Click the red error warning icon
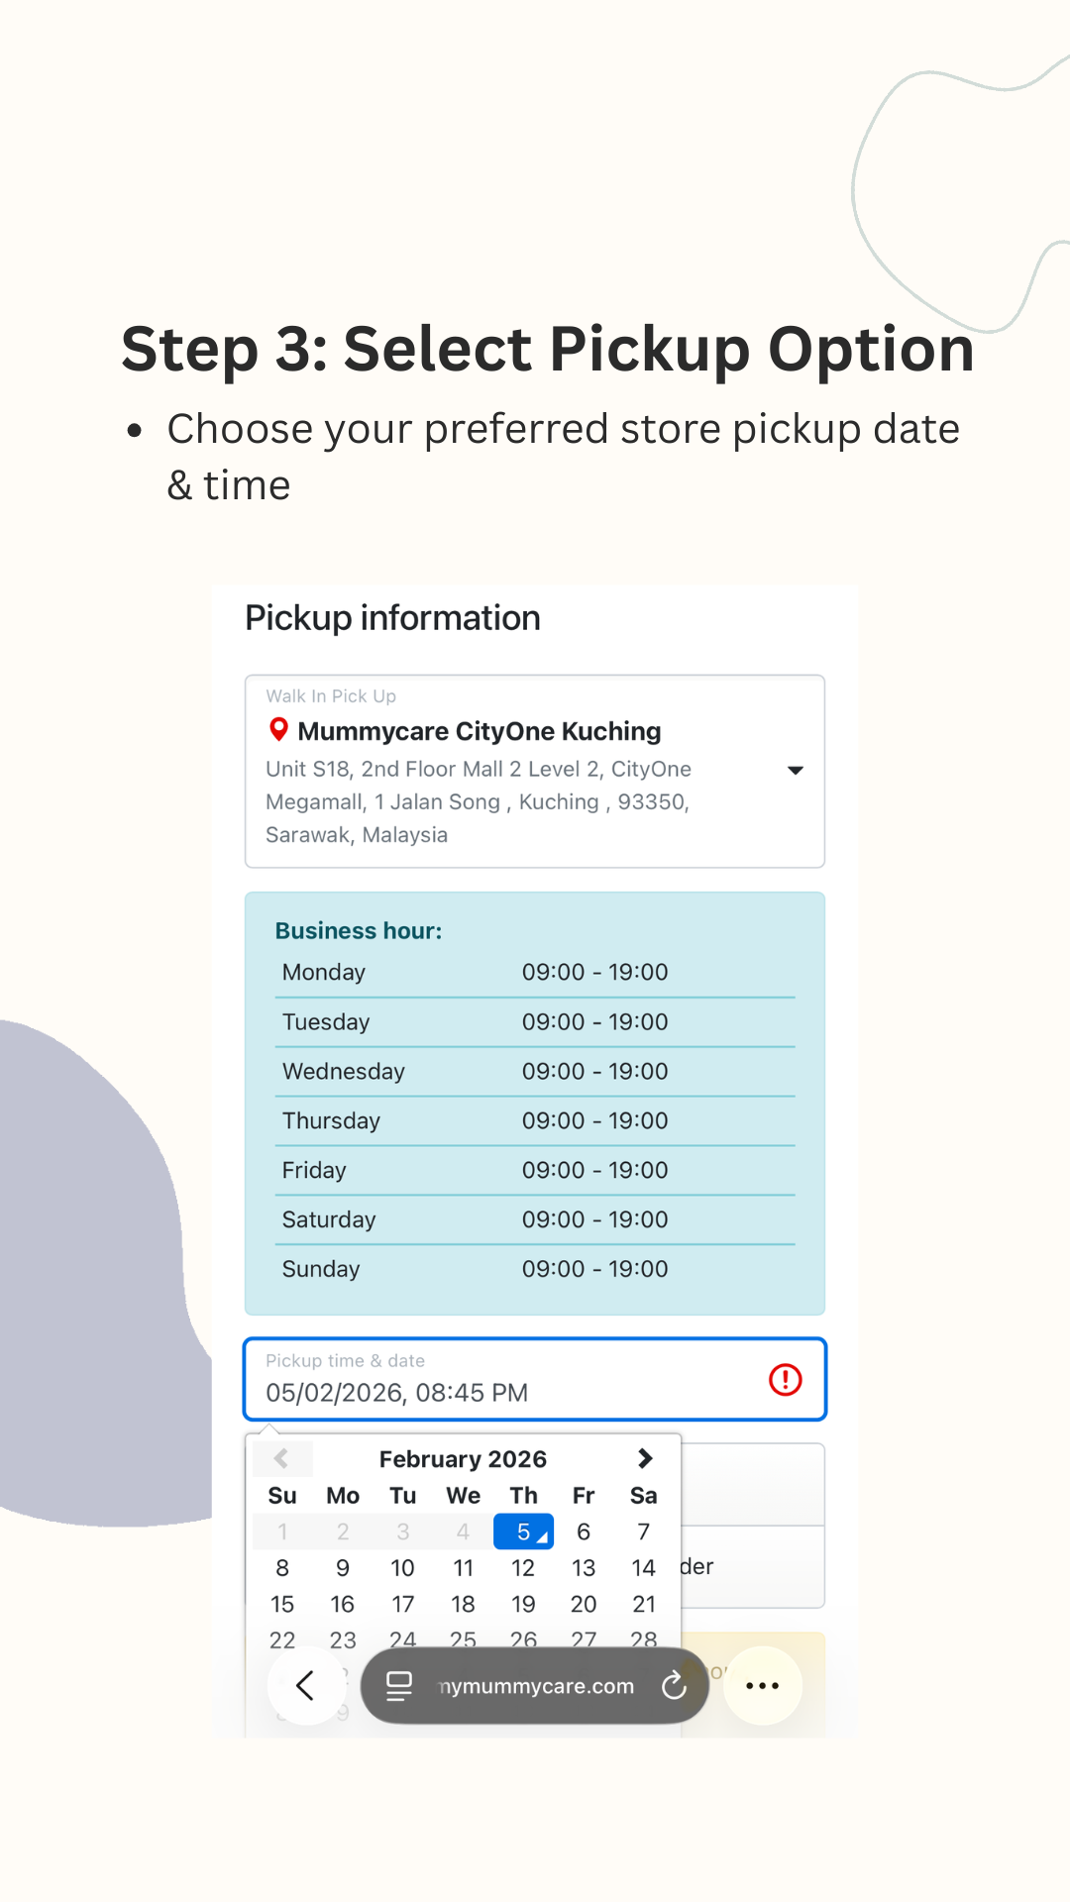 tap(785, 1379)
